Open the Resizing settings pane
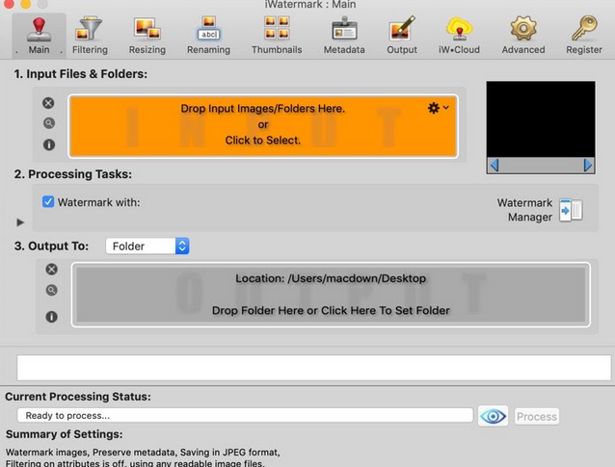The height and width of the screenshot is (467, 615). click(147, 36)
